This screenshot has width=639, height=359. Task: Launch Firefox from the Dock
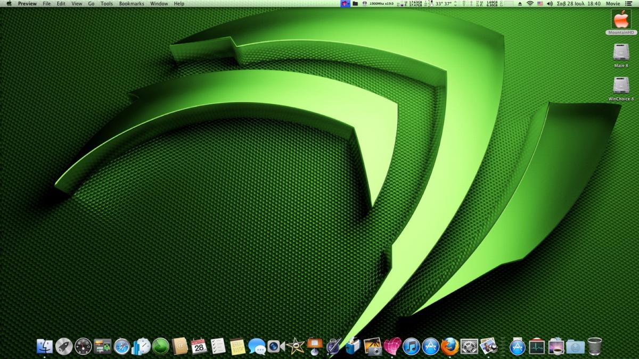[x=450, y=346]
